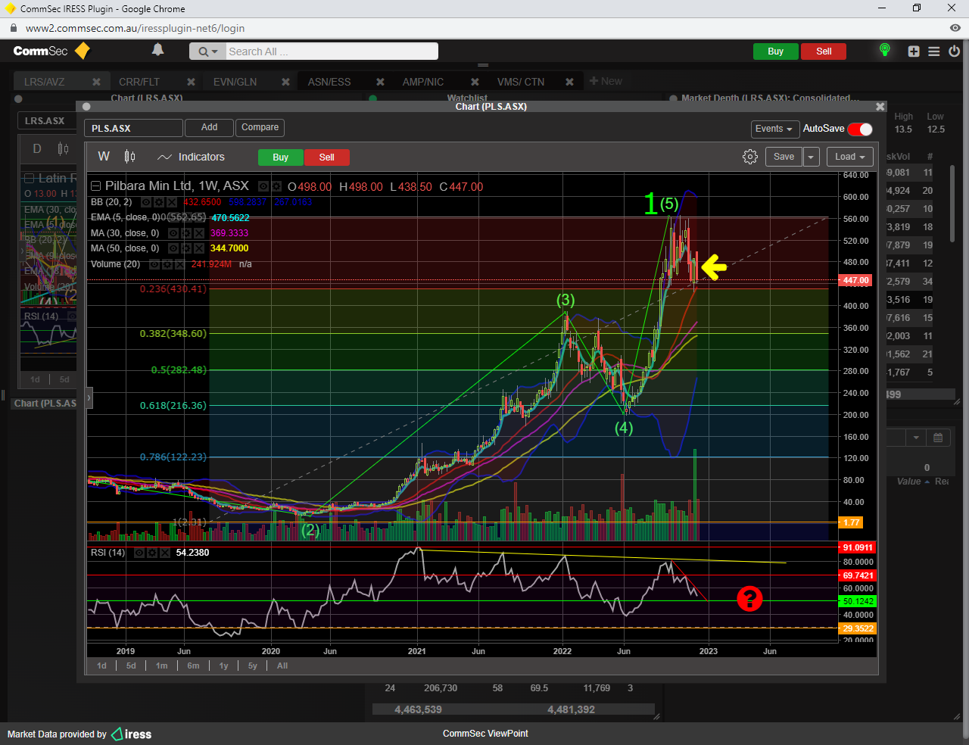
Task: Open settings for MA (30, close, 0)
Action: [x=185, y=233]
